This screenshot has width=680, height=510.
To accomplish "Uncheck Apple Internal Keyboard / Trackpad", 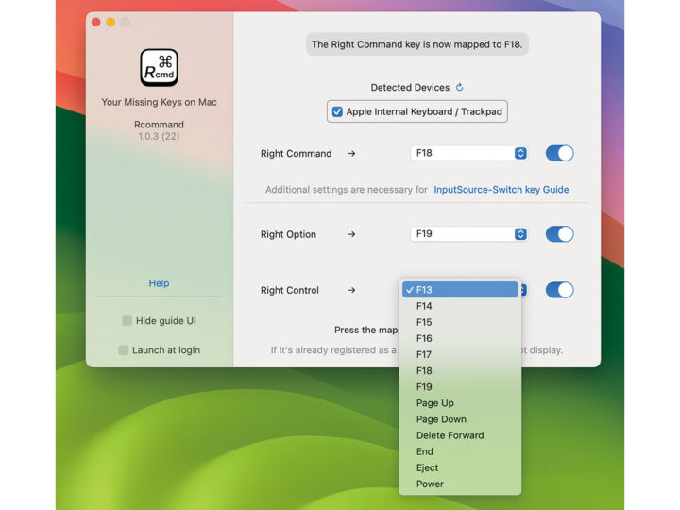I will (337, 111).
